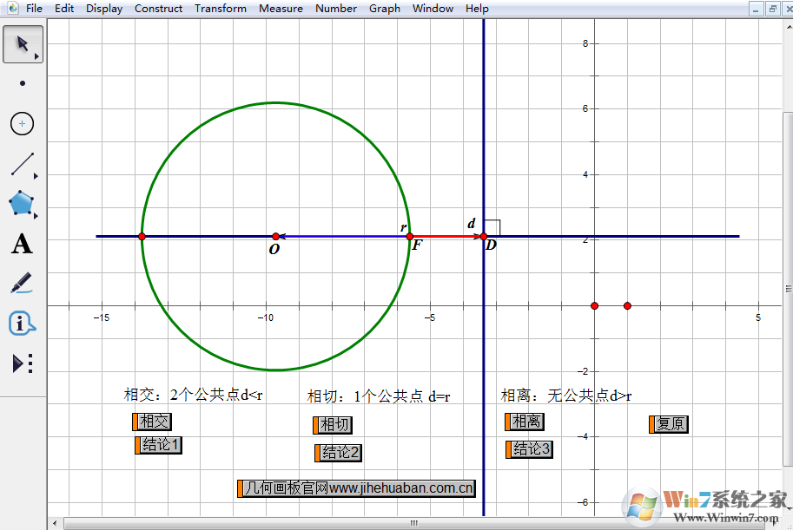The width and height of the screenshot is (793, 530).
Task: Select the Straightedge segment tool
Action: pos(23,164)
